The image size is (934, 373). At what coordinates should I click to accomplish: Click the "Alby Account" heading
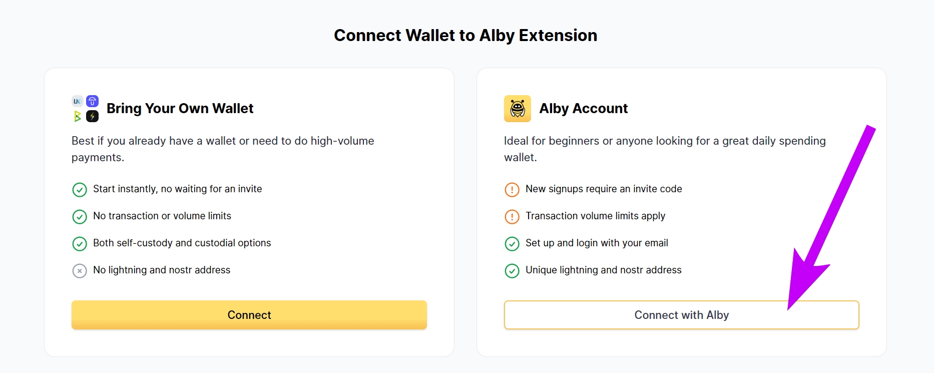coord(583,109)
